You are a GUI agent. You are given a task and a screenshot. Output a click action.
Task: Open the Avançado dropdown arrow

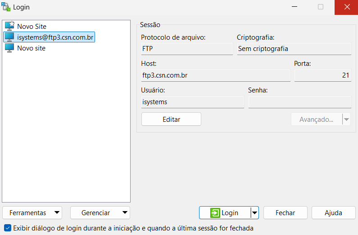[346, 120]
